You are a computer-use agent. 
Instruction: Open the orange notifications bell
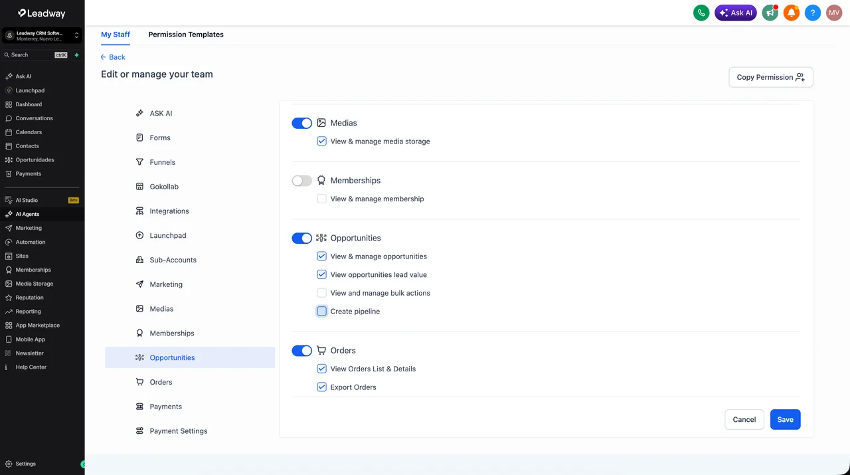click(x=791, y=13)
